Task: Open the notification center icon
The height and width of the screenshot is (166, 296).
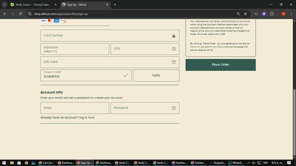Action: 289,163
